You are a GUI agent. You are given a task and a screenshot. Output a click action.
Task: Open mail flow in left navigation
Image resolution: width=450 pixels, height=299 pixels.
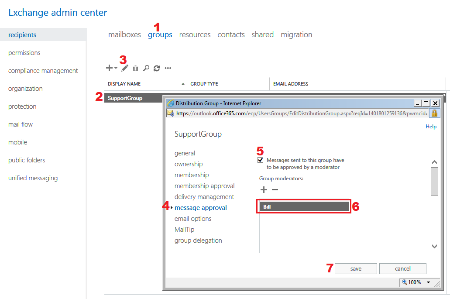21,124
